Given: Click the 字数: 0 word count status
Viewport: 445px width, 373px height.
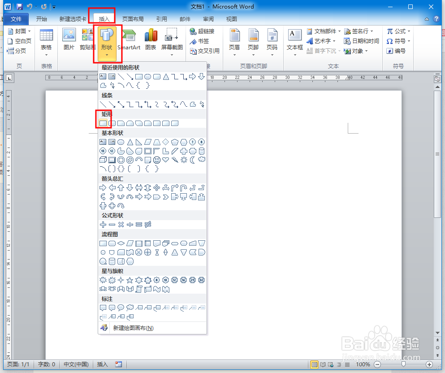Looking at the screenshot, I should tap(47, 364).
